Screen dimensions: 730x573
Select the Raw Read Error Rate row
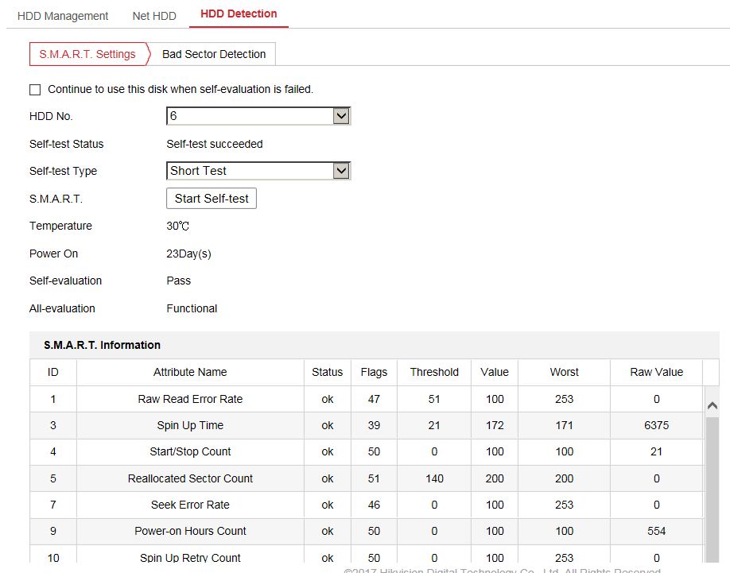tap(190, 399)
